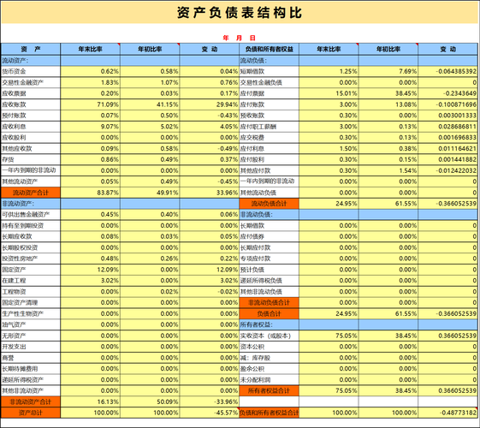
Task: Select the 83.87% total cell
Action: click(x=91, y=193)
